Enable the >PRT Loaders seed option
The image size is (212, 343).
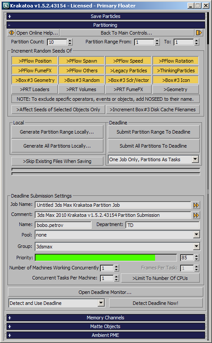pos(35,89)
